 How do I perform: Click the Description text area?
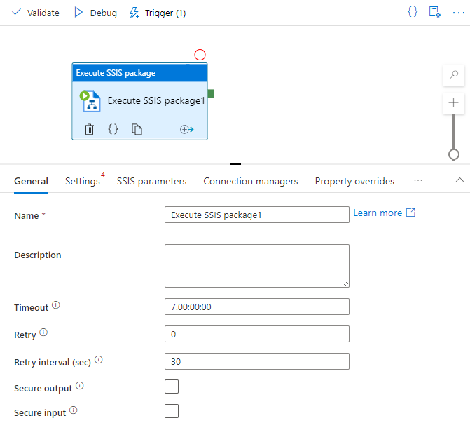[257, 266]
